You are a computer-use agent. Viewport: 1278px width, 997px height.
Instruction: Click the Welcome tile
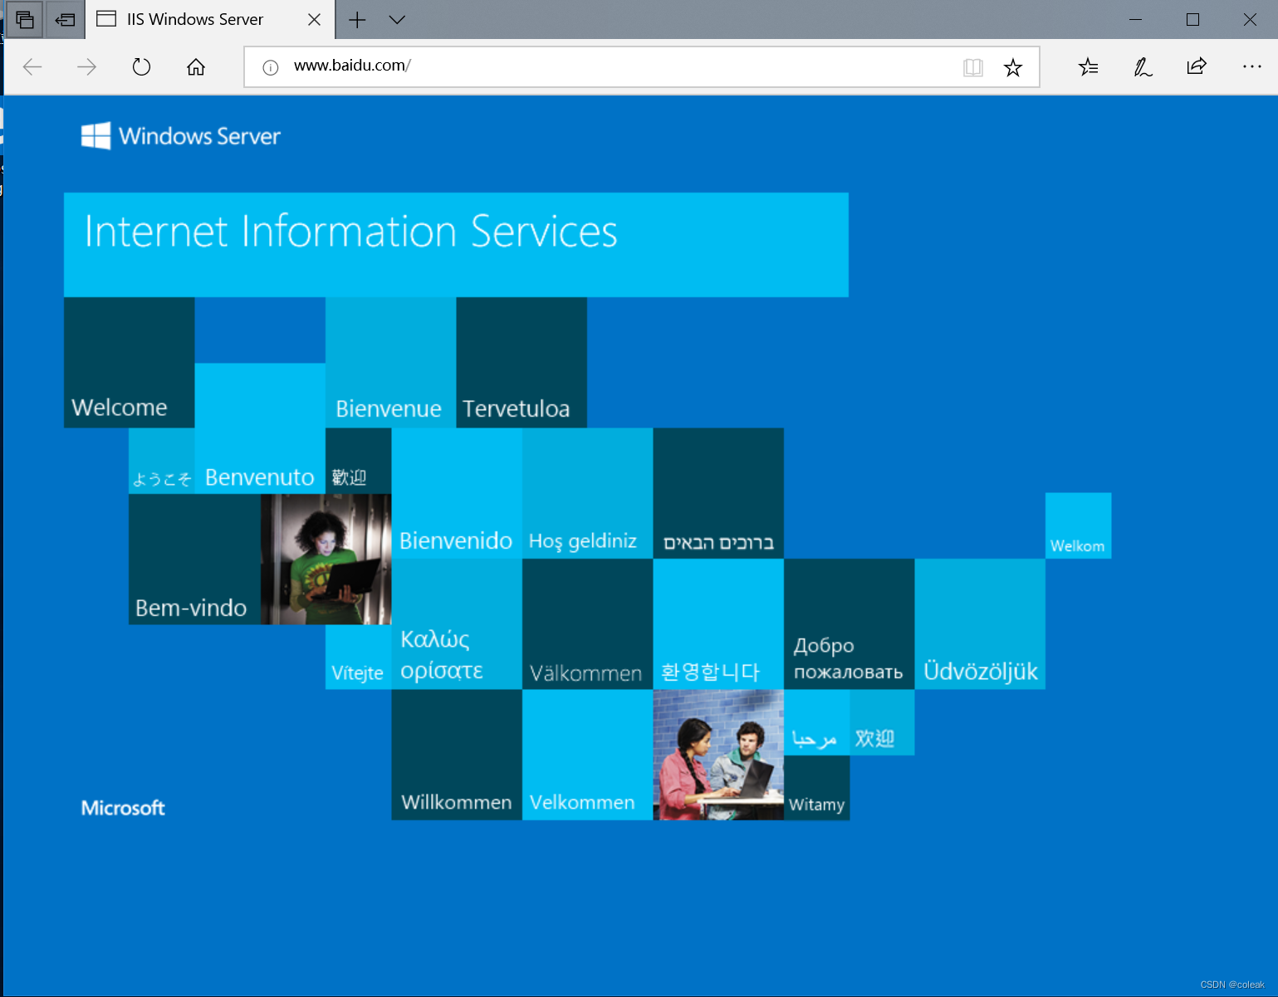click(x=130, y=363)
